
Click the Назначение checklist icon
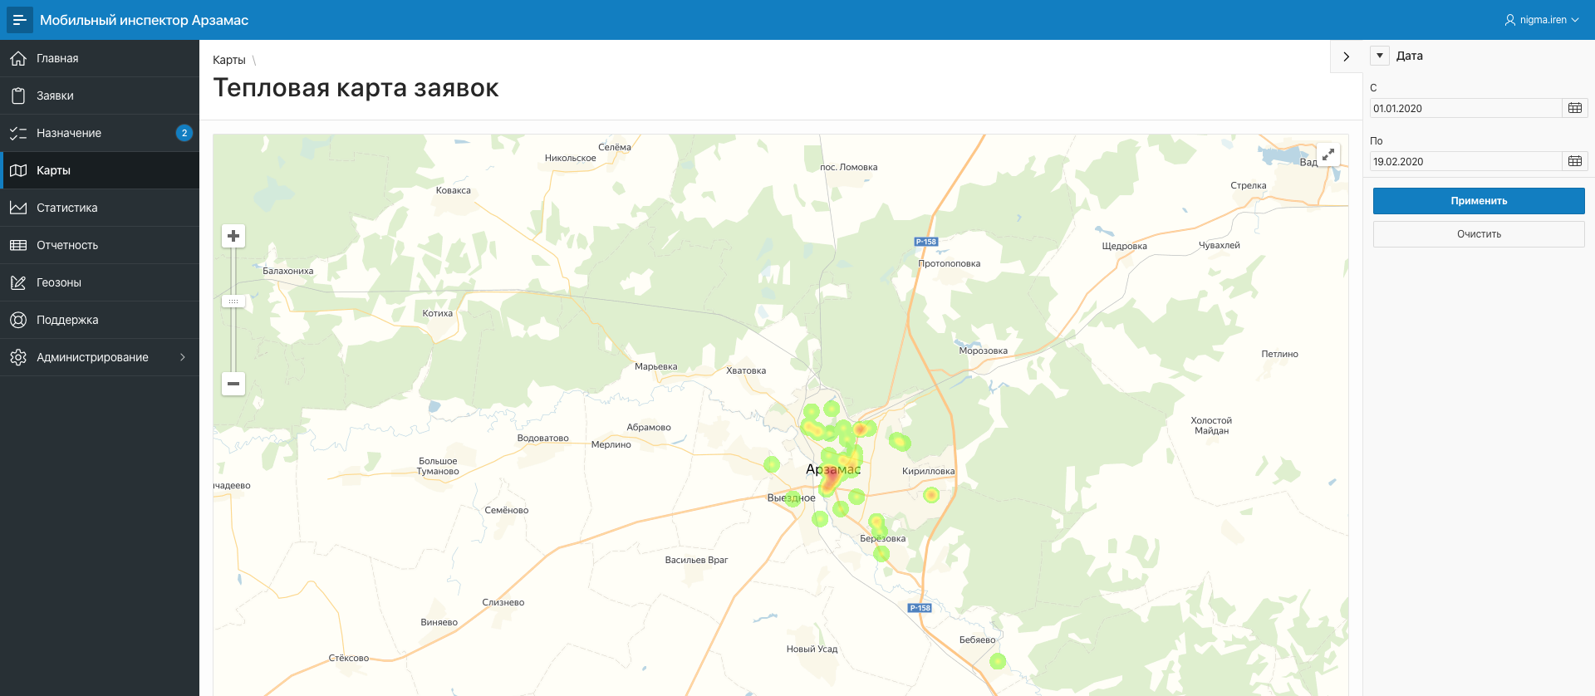[18, 133]
